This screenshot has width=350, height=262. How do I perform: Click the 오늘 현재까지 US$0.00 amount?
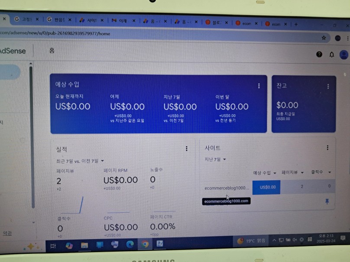73,106
